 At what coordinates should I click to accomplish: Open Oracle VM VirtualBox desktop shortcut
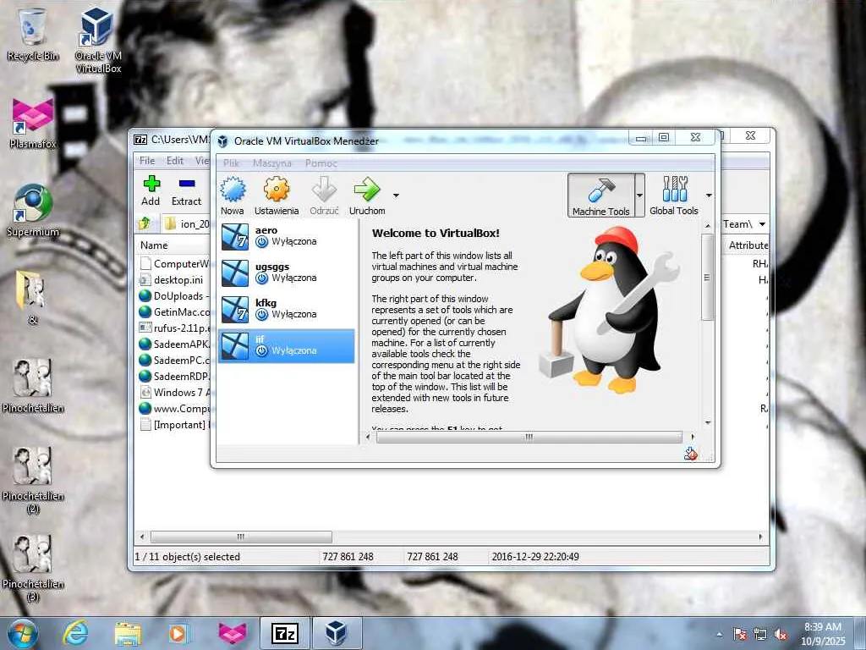tap(98, 40)
